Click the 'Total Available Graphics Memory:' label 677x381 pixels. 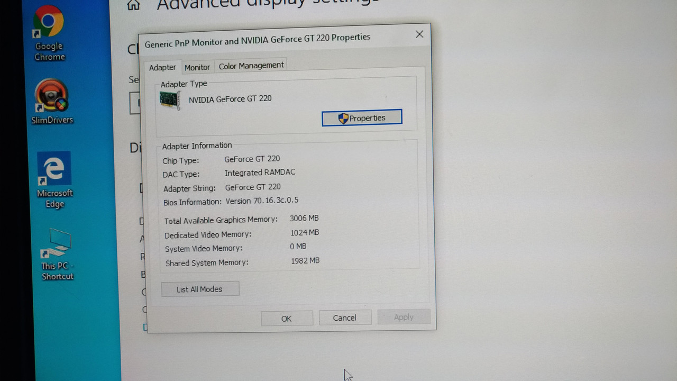[x=221, y=220]
